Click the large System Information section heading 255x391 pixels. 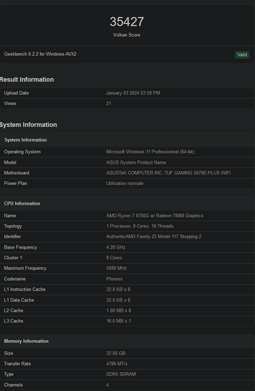28,125
